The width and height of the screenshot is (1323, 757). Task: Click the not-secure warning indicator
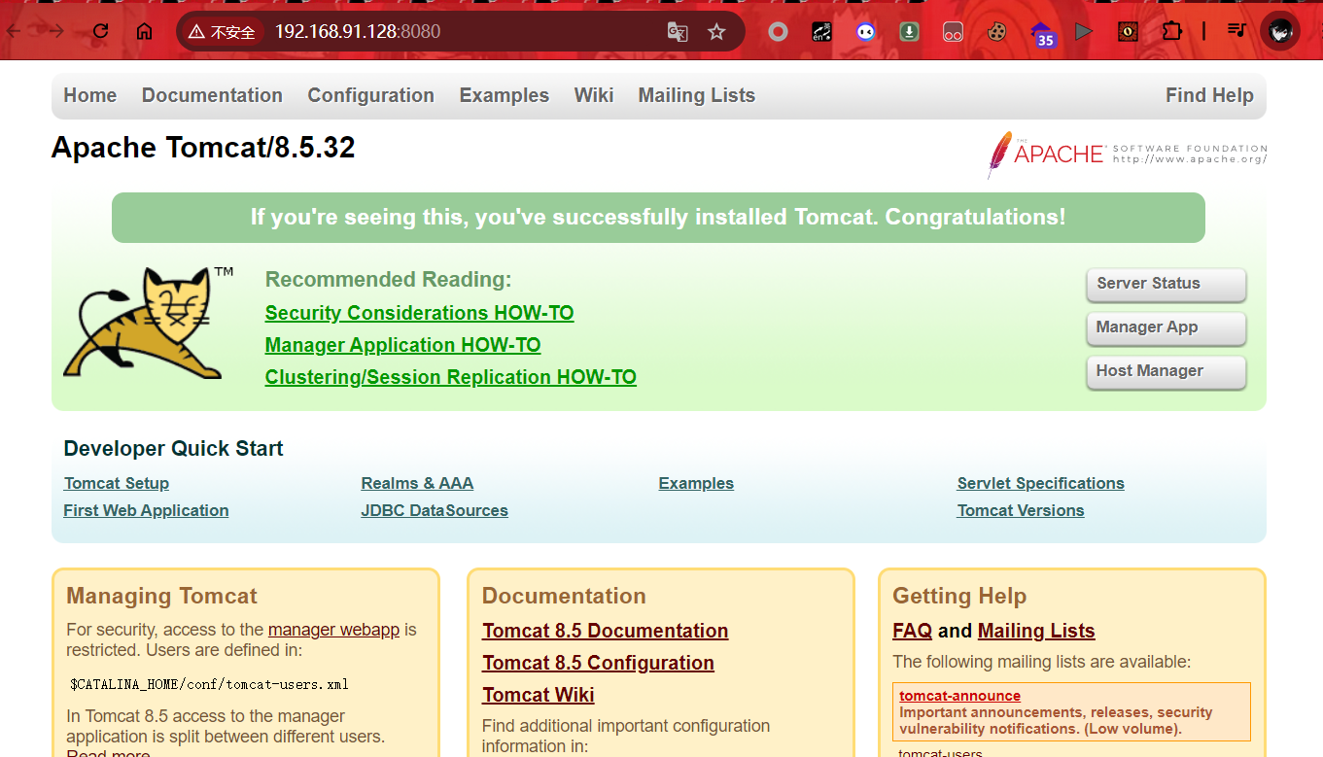tap(222, 32)
